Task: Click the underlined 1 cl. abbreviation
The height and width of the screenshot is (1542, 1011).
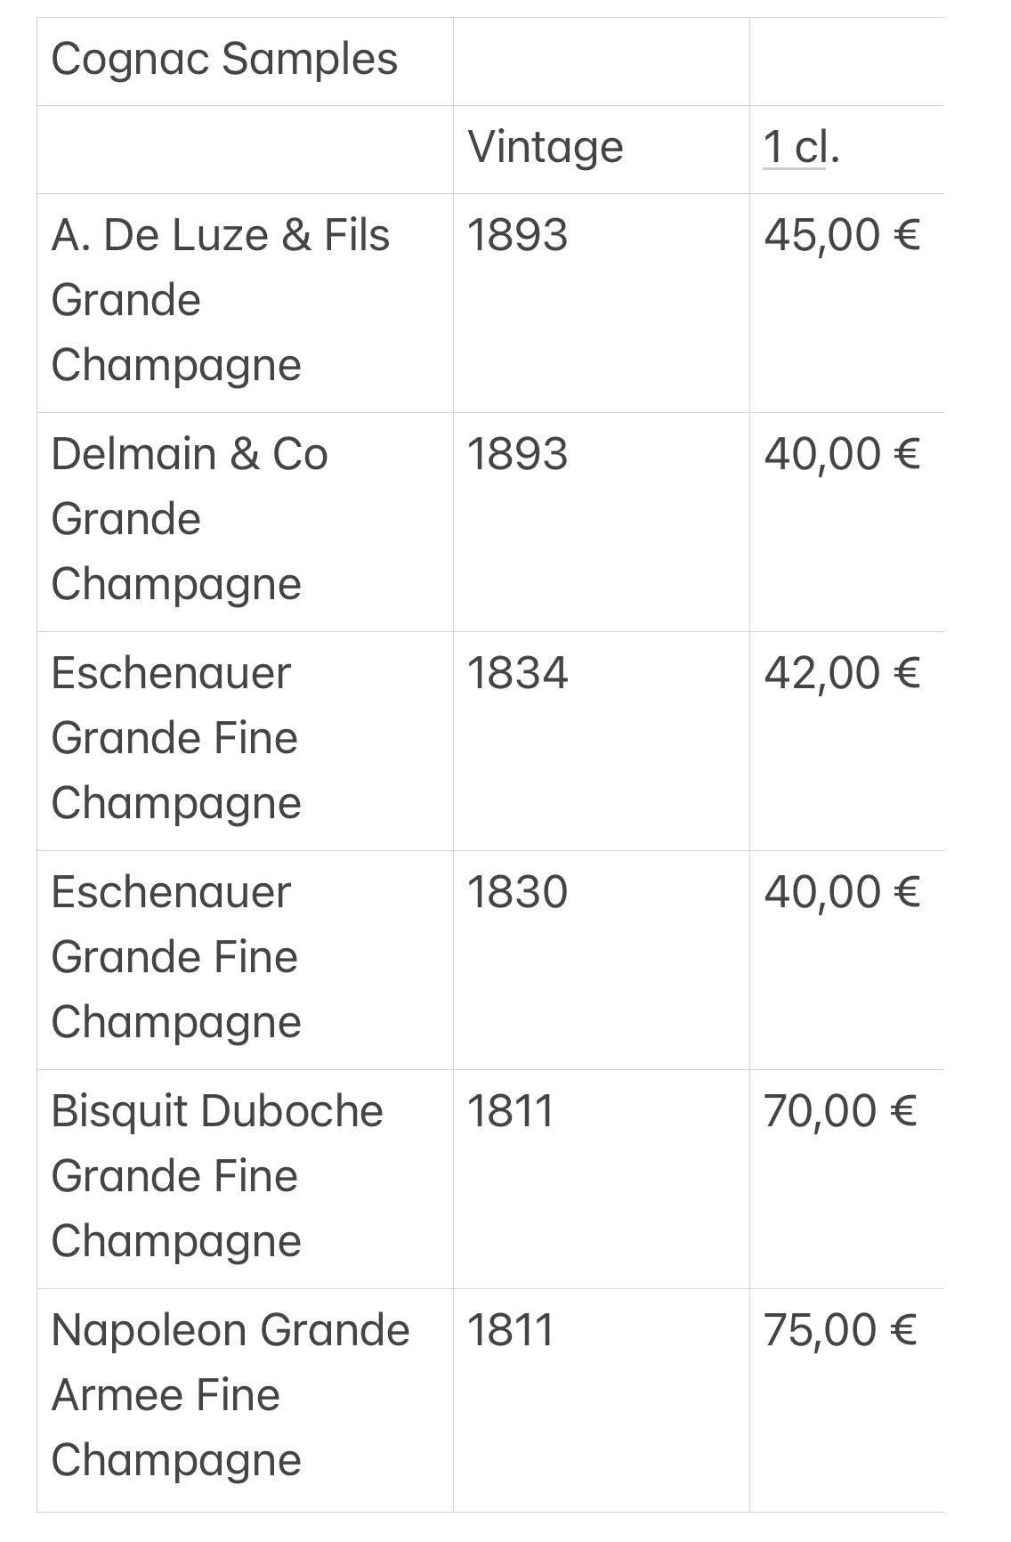Action: [801, 147]
